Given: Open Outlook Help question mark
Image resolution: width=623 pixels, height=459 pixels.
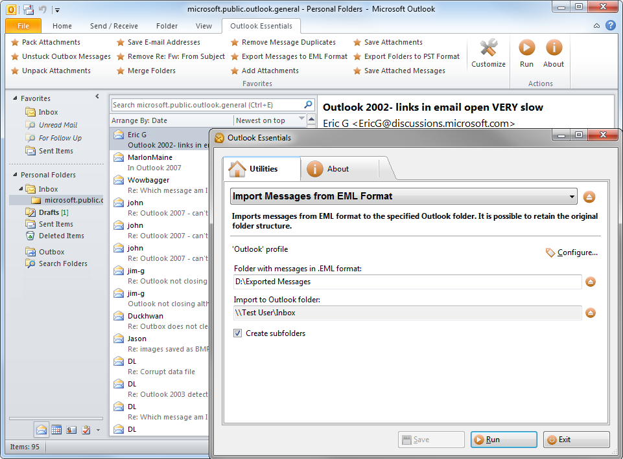Looking at the screenshot, I should [610, 26].
